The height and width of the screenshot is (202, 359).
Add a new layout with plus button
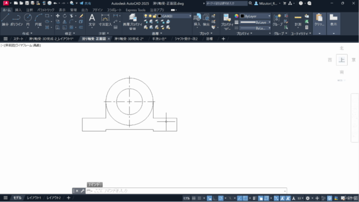pyautogui.click(x=68, y=198)
